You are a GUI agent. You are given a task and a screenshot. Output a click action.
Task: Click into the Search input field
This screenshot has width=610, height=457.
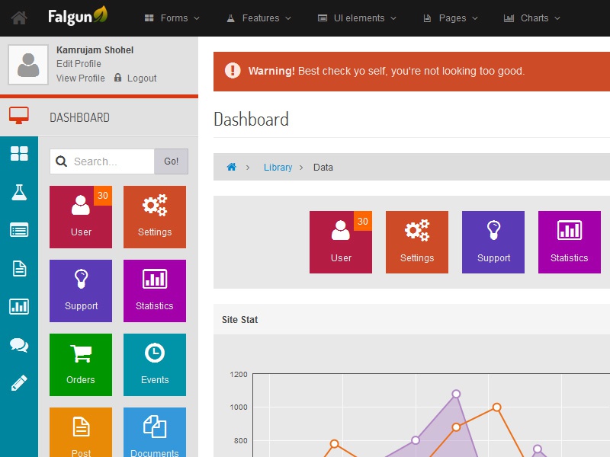pos(111,161)
